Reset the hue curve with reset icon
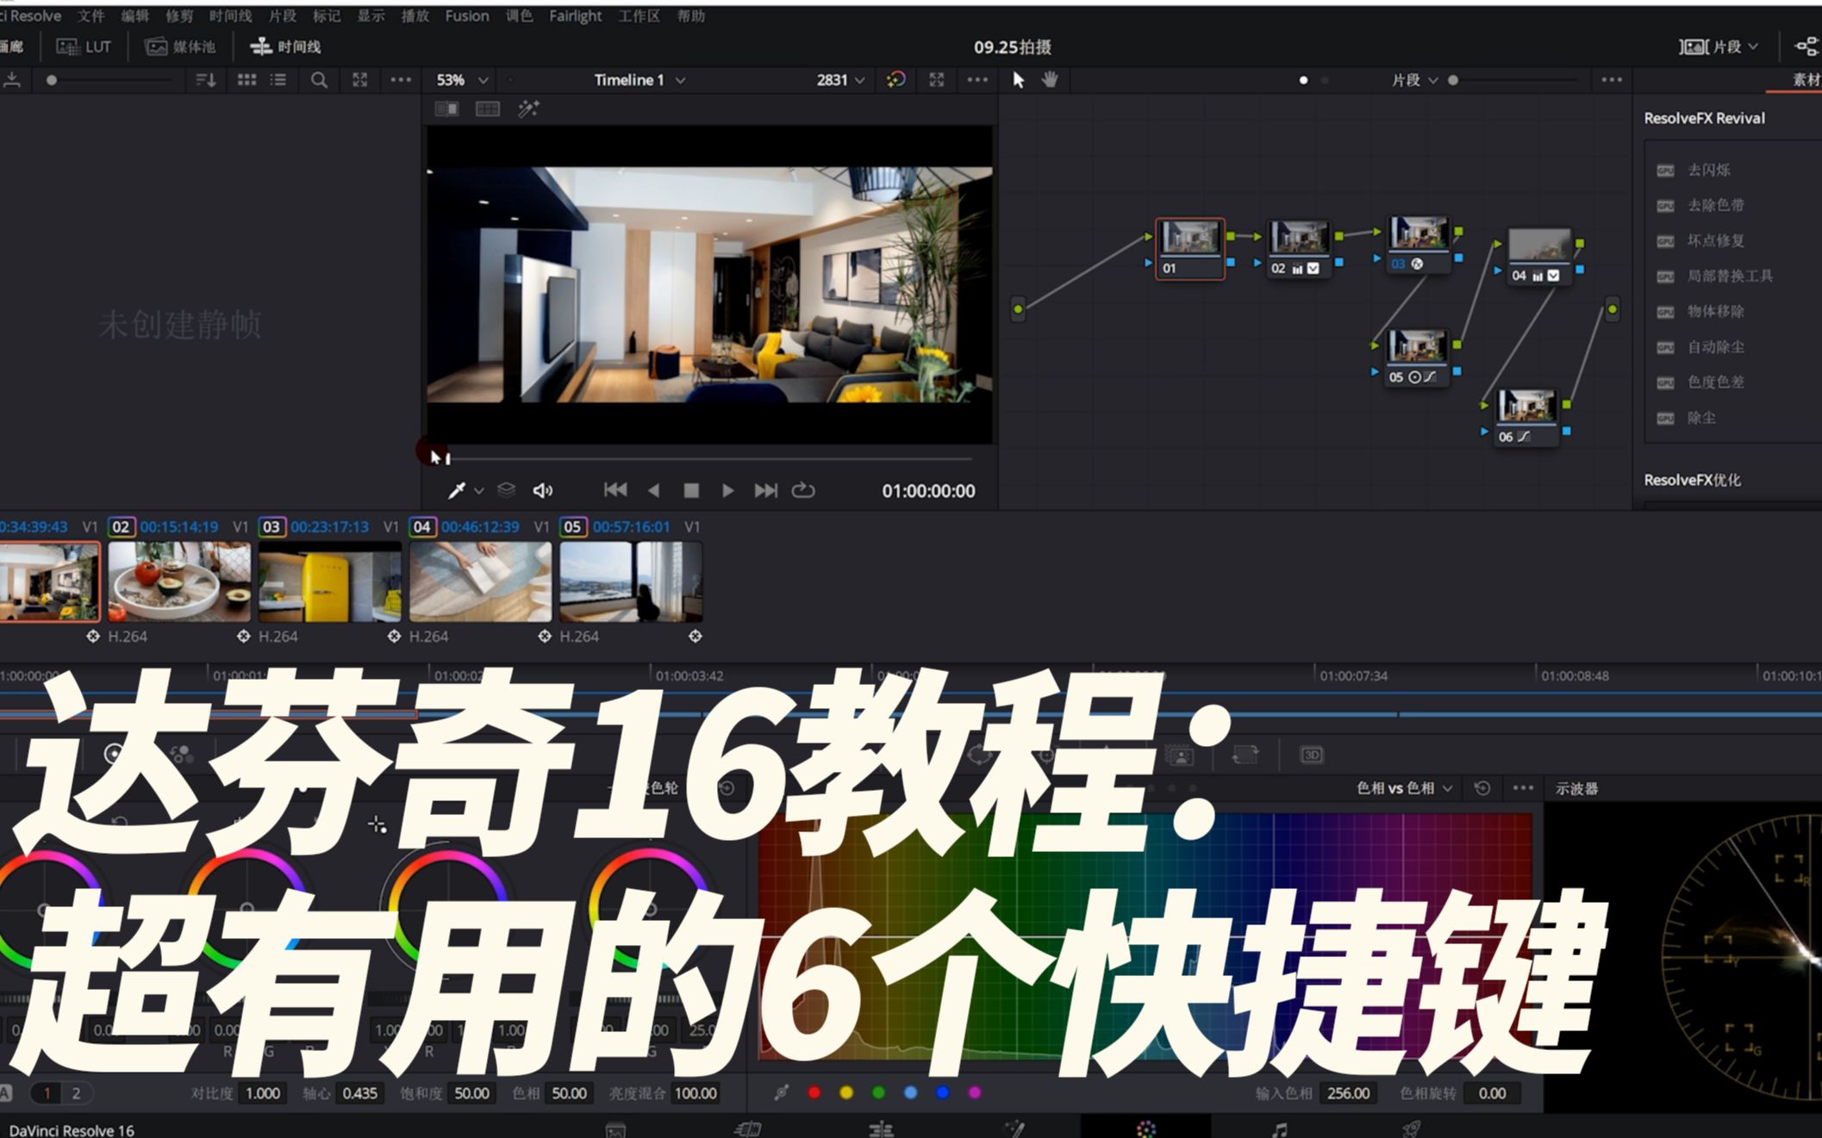This screenshot has height=1138, width=1822. click(x=1482, y=787)
